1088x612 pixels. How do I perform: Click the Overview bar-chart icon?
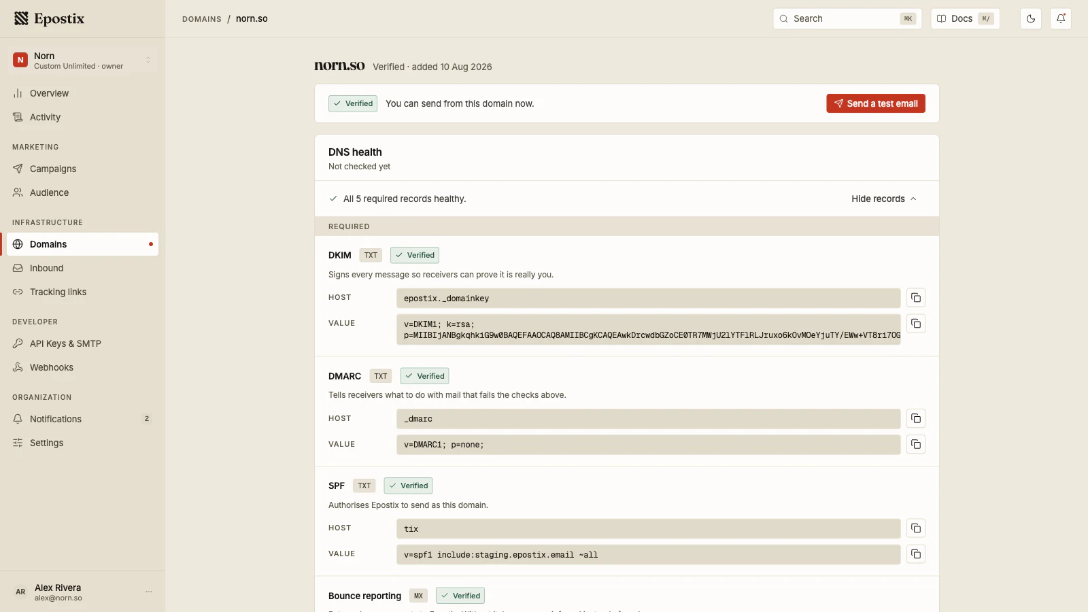(x=18, y=93)
